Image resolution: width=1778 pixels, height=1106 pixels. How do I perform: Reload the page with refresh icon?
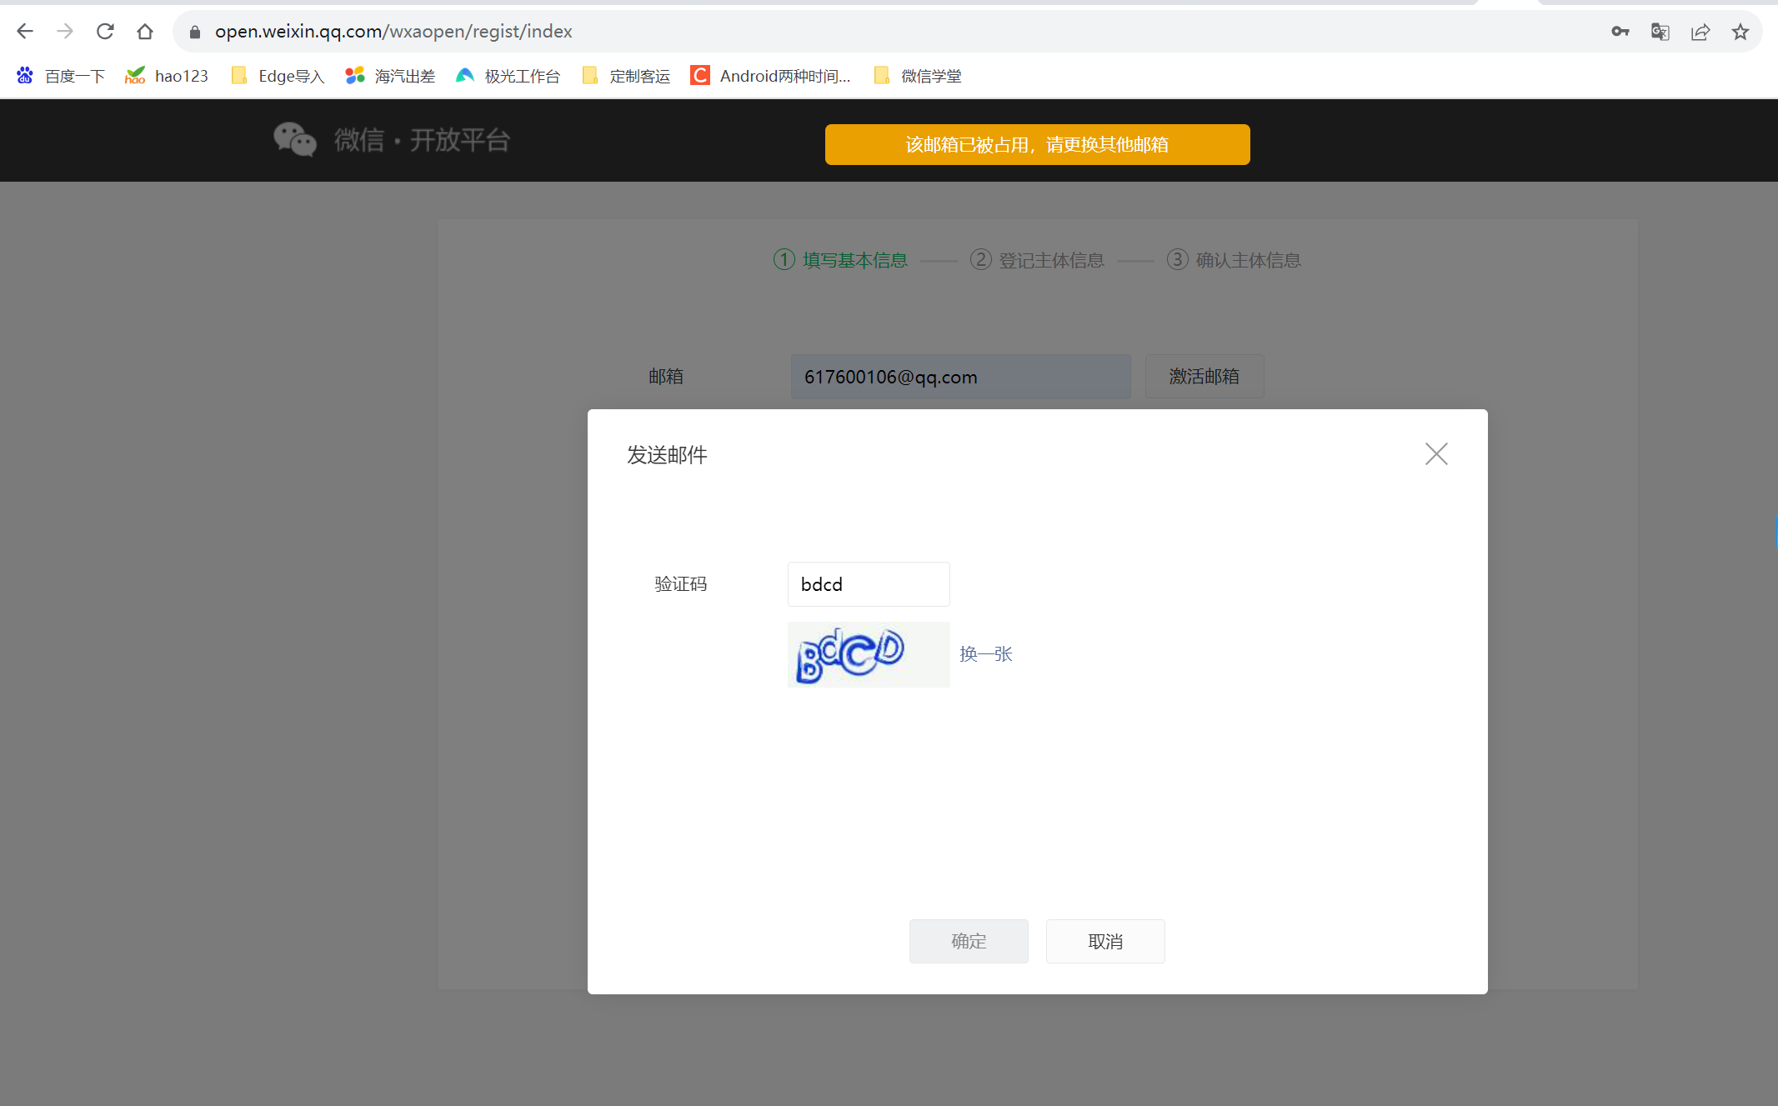point(105,32)
